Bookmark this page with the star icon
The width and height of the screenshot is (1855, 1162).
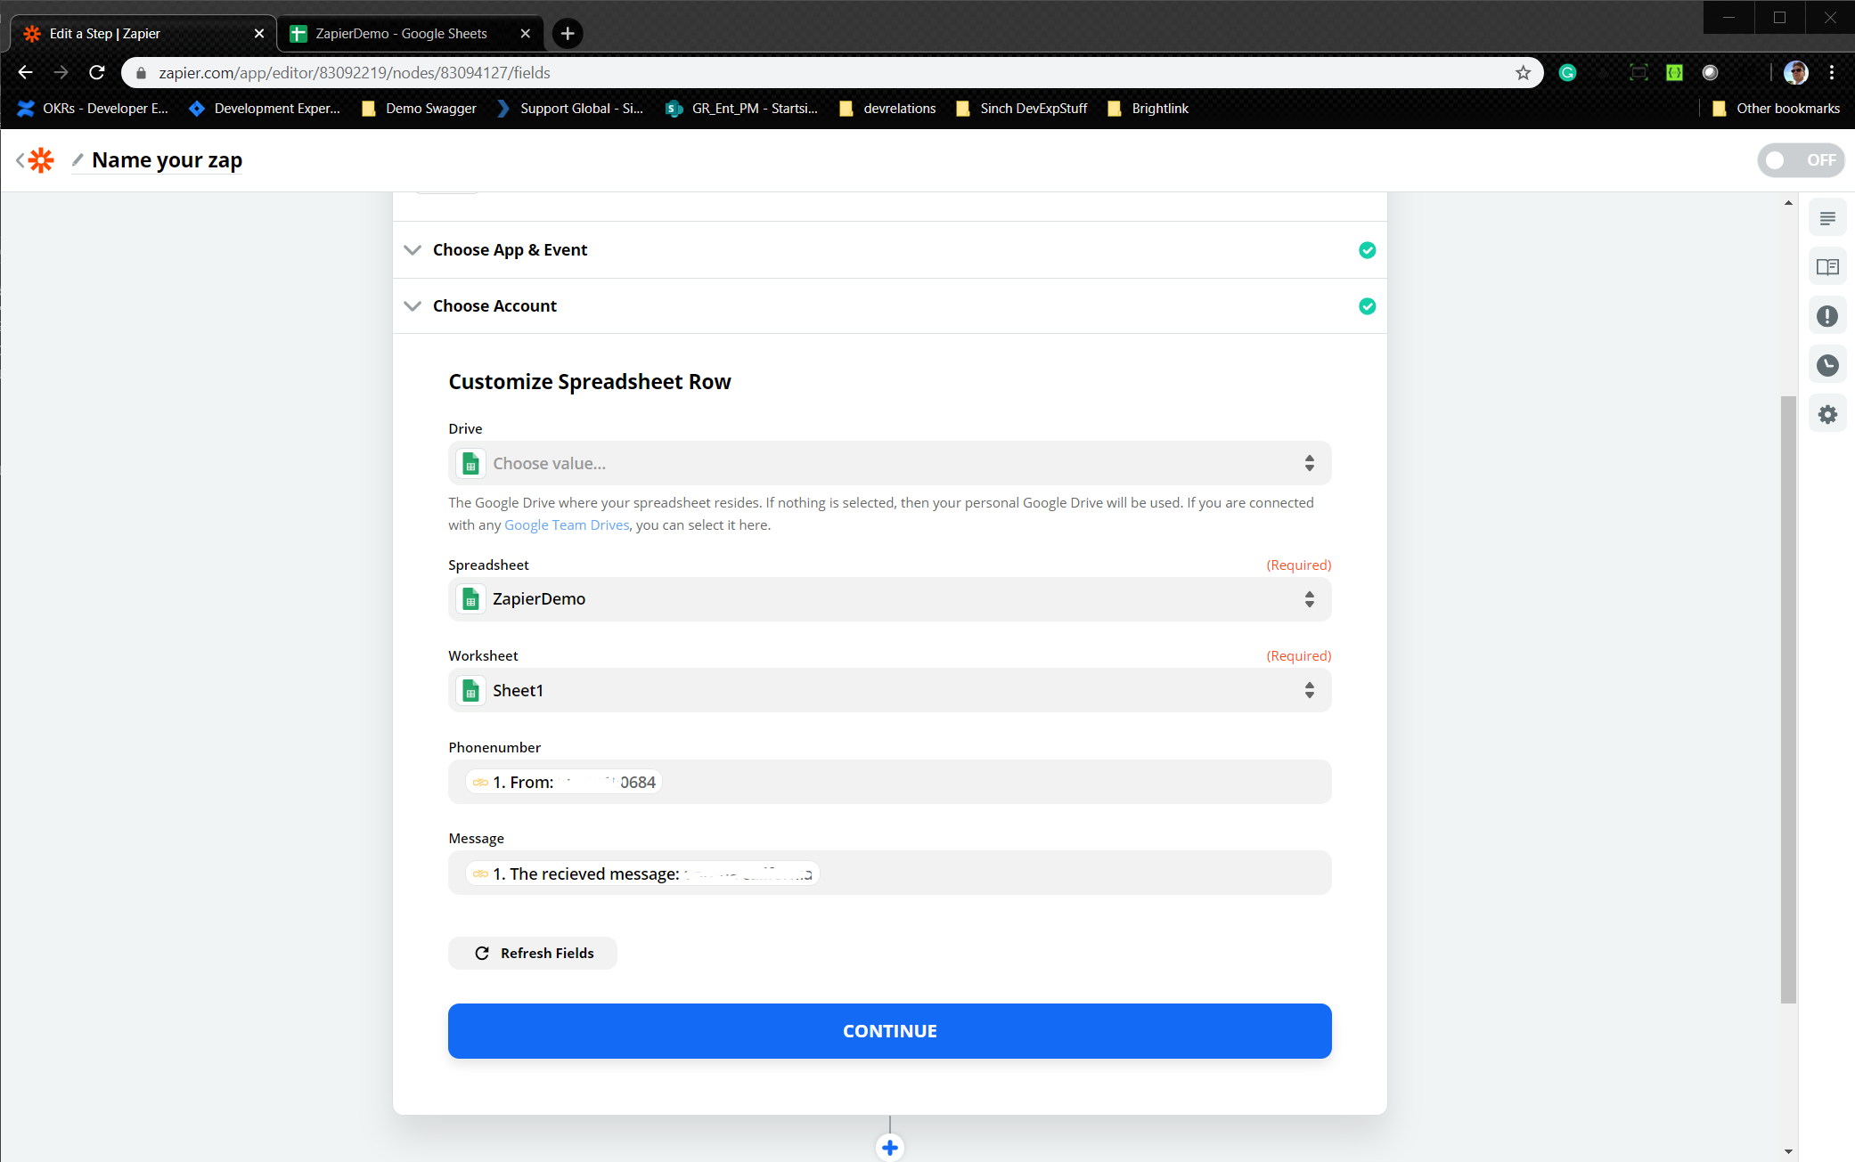click(x=1523, y=73)
